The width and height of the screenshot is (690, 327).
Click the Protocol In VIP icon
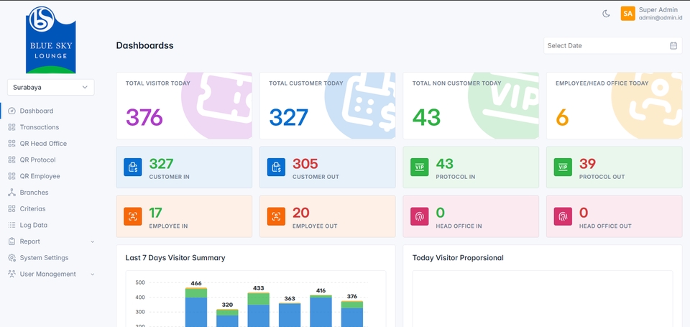[x=419, y=167]
